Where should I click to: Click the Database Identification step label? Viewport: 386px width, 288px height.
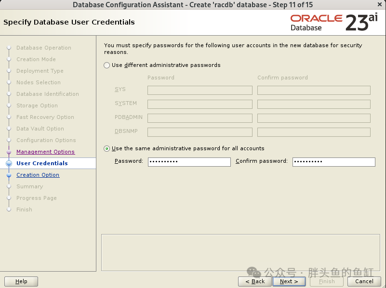click(48, 94)
